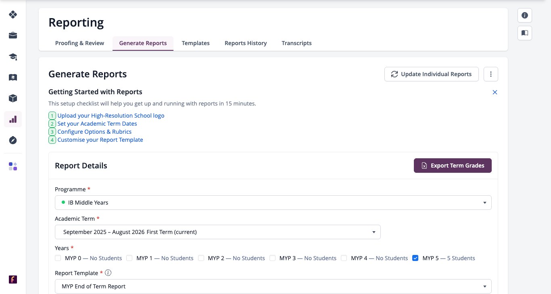Screen dimensions: 551x294
Task: Go to the Transcripts tab
Action: 296,43
